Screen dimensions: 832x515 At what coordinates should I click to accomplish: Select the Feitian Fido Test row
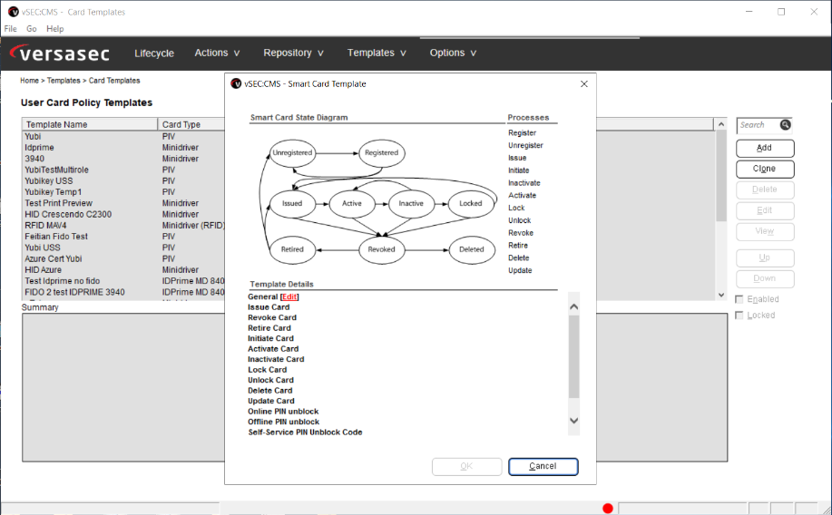(x=123, y=237)
